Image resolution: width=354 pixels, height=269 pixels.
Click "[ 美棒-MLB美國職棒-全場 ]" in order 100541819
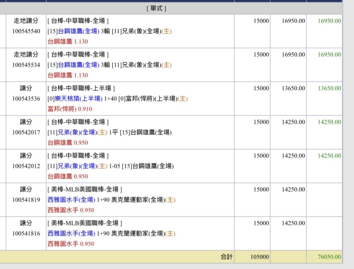point(85,189)
